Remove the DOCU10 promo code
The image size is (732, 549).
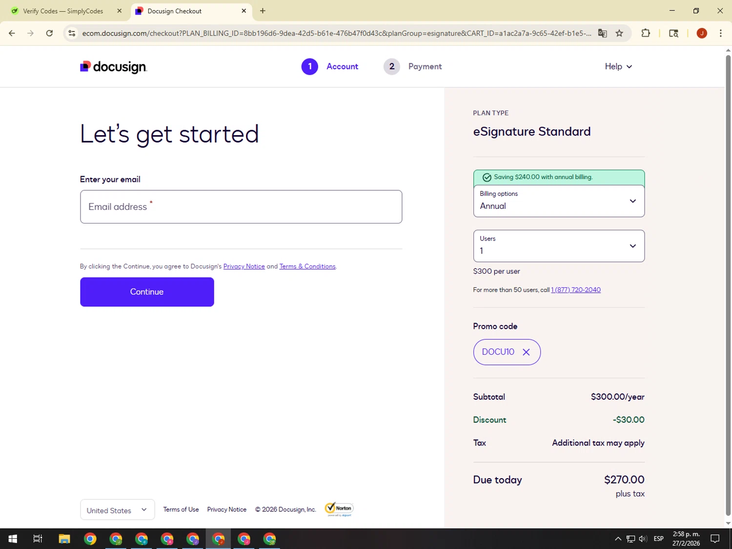[526, 352]
